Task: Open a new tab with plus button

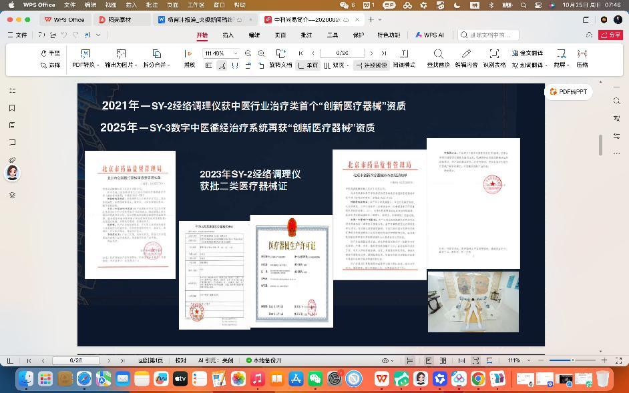Action: click(371, 19)
